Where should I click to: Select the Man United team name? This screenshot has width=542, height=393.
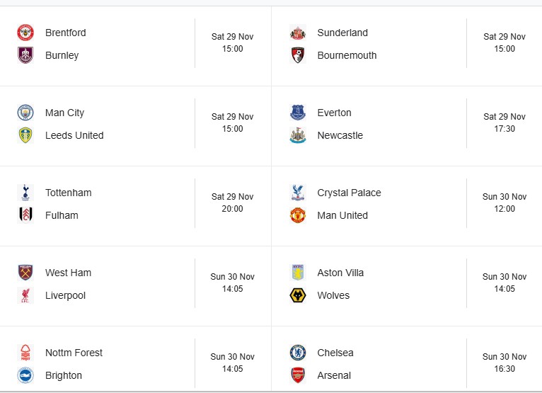[x=342, y=215]
